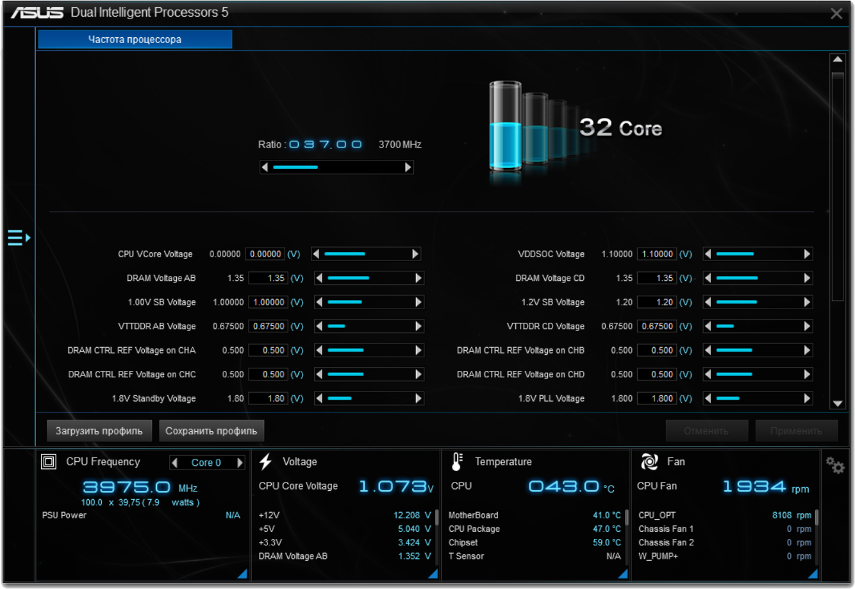Select the Частота процессора tab
The width and height of the screenshot is (855, 589).
tap(135, 39)
